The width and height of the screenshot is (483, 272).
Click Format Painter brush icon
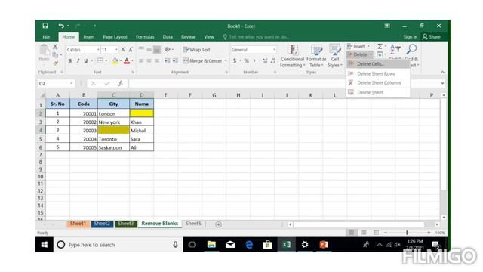point(55,63)
